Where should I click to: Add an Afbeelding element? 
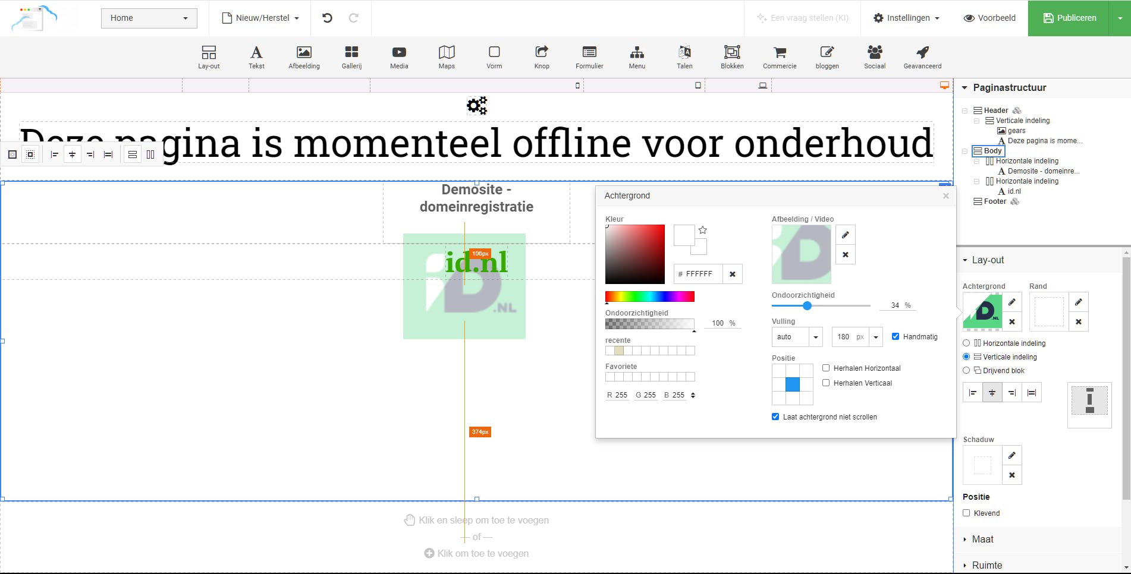pyautogui.click(x=304, y=57)
